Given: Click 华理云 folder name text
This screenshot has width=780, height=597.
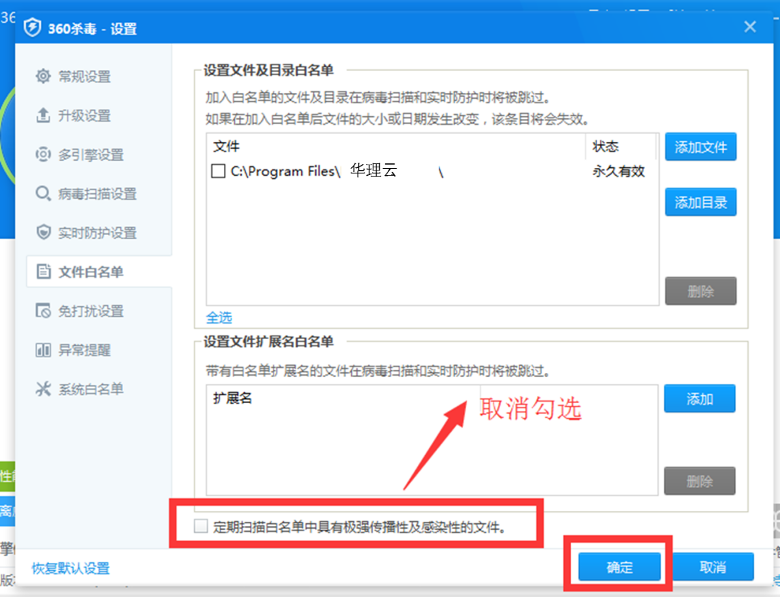Looking at the screenshot, I should (x=373, y=170).
